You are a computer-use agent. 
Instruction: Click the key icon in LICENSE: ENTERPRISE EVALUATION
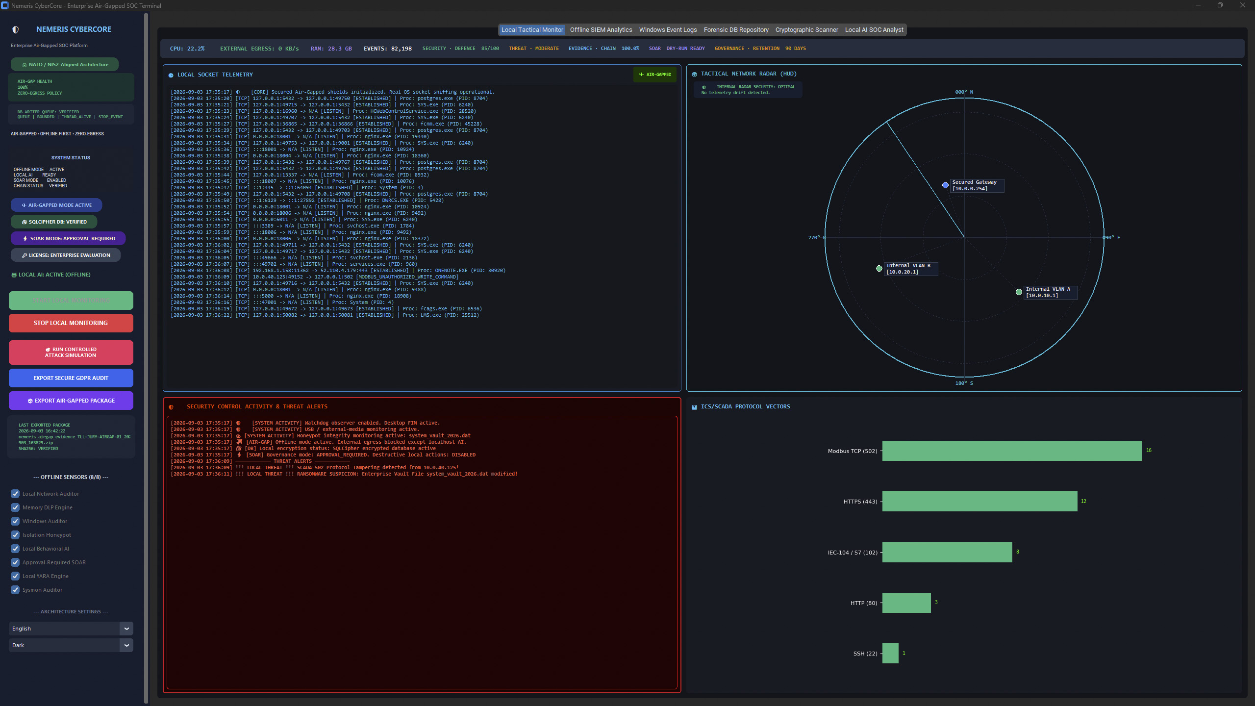click(25, 255)
